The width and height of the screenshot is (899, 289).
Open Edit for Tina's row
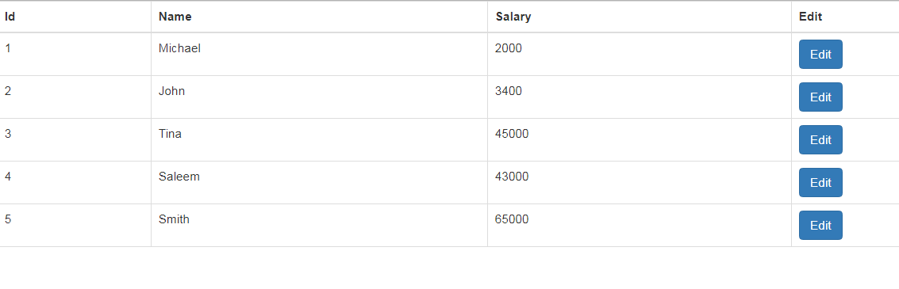tap(820, 140)
